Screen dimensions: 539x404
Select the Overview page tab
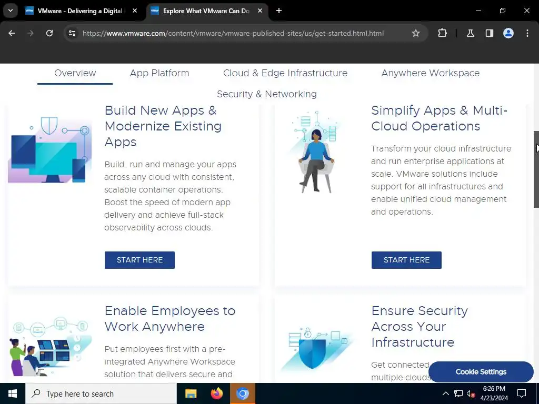75,73
